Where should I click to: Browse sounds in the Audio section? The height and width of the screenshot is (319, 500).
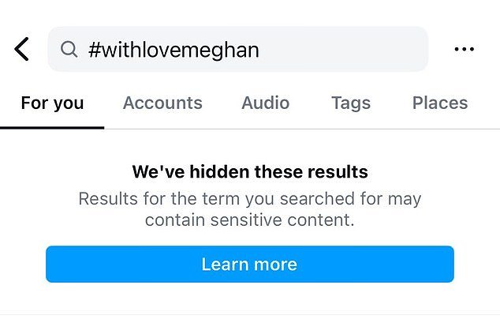click(x=265, y=103)
